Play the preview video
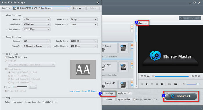 [147, 84]
